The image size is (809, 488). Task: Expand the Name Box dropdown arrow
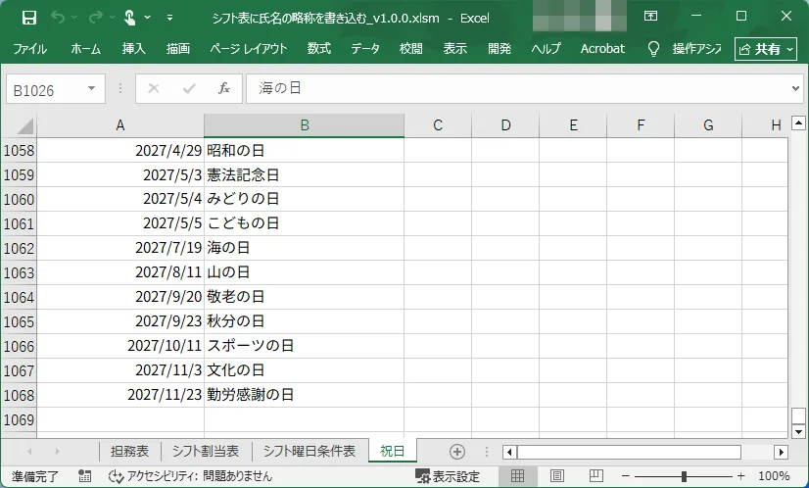point(91,88)
